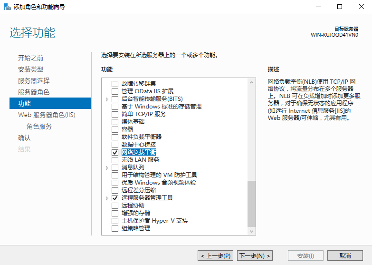Check the 软件负载平衡器 checkbox
Image resolution: width=372 pixels, height=265 pixels.
[x=115, y=137]
